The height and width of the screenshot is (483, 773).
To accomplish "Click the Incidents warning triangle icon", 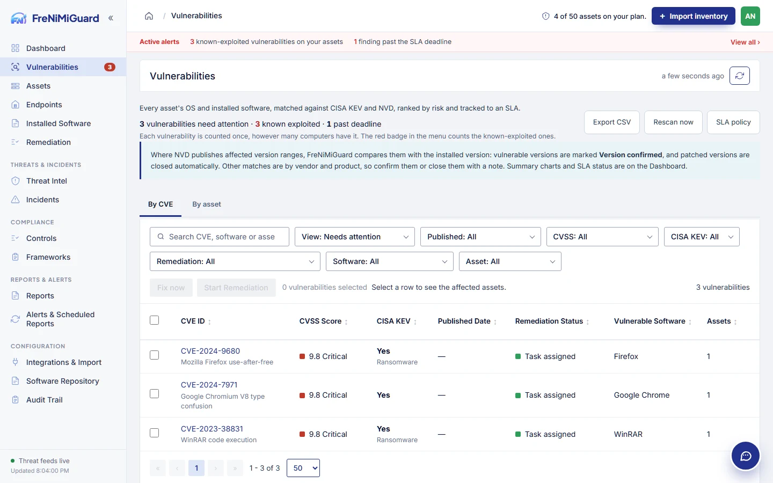I will 16,200.
